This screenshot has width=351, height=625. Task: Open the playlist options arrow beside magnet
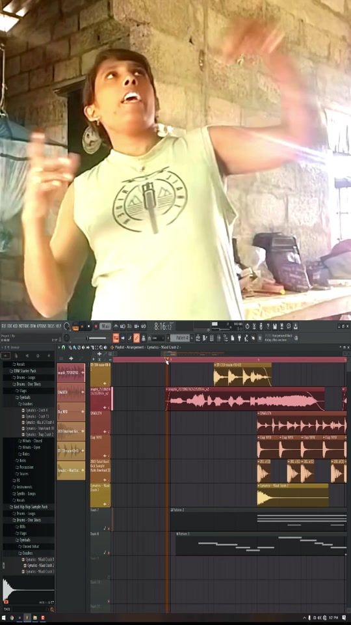coord(59,348)
